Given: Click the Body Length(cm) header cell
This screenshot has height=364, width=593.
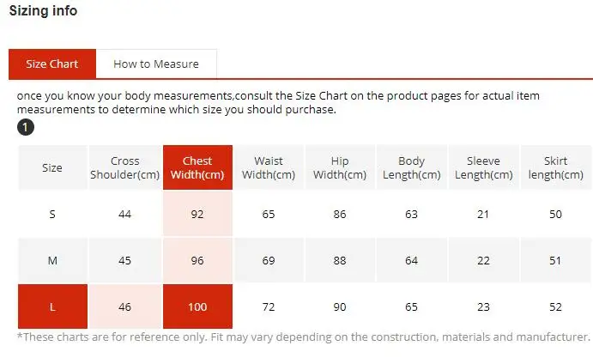Looking at the screenshot, I should tap(411, 167).
